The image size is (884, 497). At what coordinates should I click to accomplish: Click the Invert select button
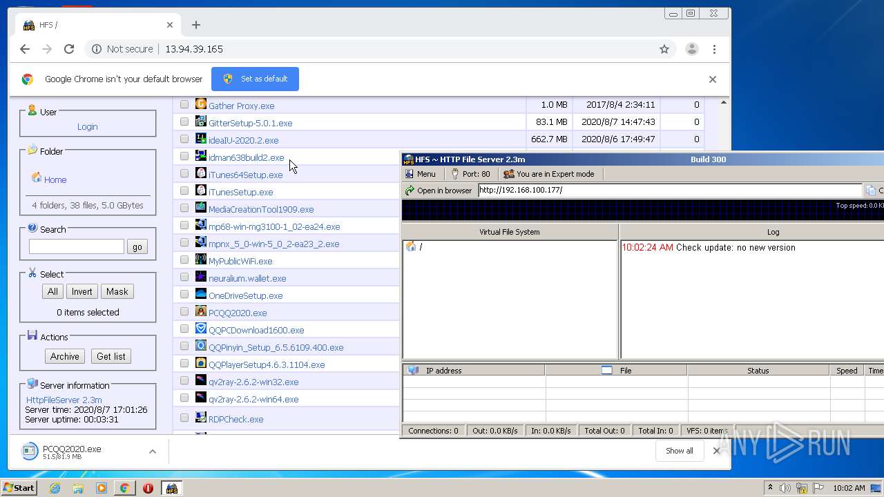81,291
